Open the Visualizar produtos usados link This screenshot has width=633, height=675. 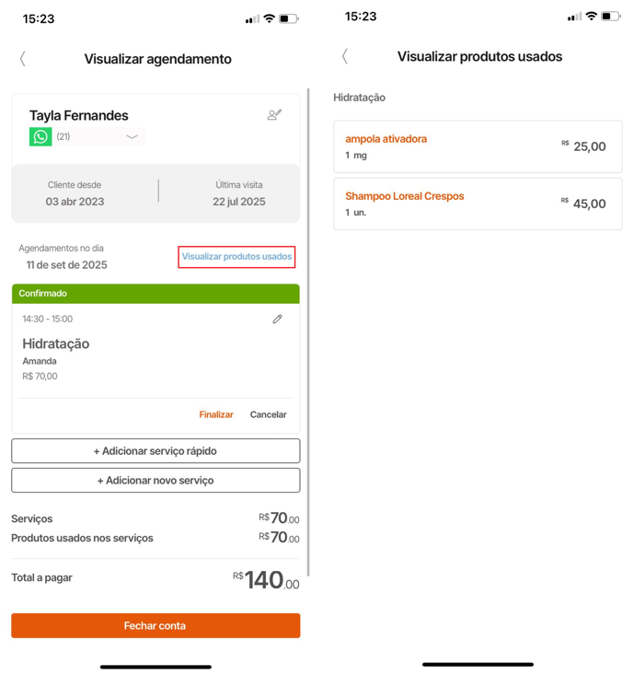click(x=237, y=257)
